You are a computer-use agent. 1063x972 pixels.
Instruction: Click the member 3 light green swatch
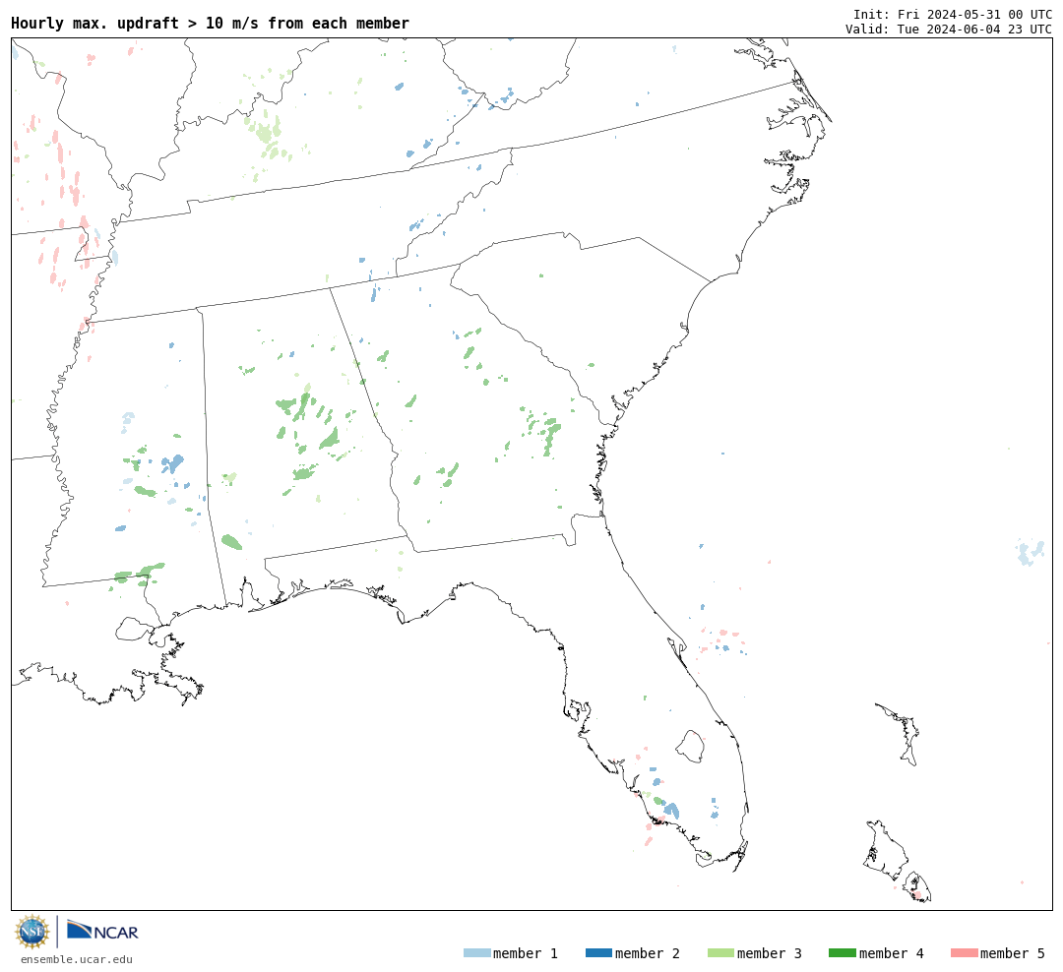pyautogui.click(x=720, y=953)
